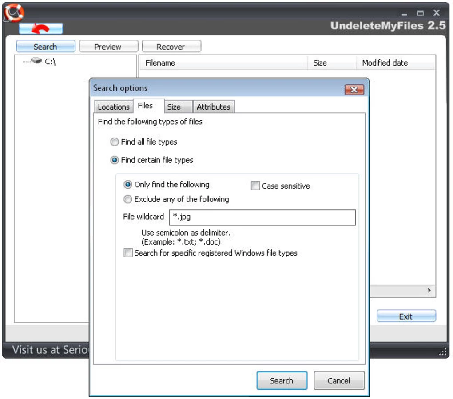This screenshot has height=399, width=453.
Task: Click the Visit us at link text
Action: [51, 350]
